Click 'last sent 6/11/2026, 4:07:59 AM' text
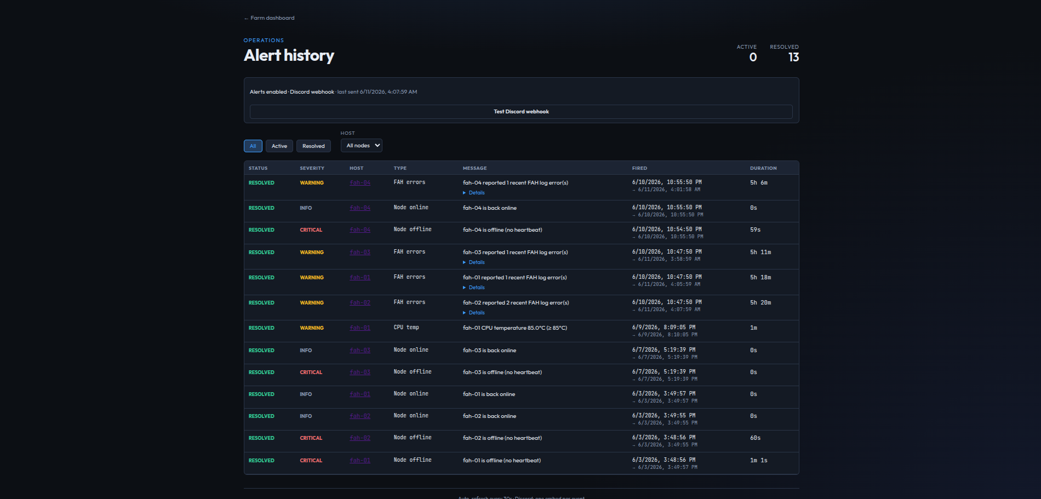This screenshot has height=499, width=1041. (x=377, y=92)
